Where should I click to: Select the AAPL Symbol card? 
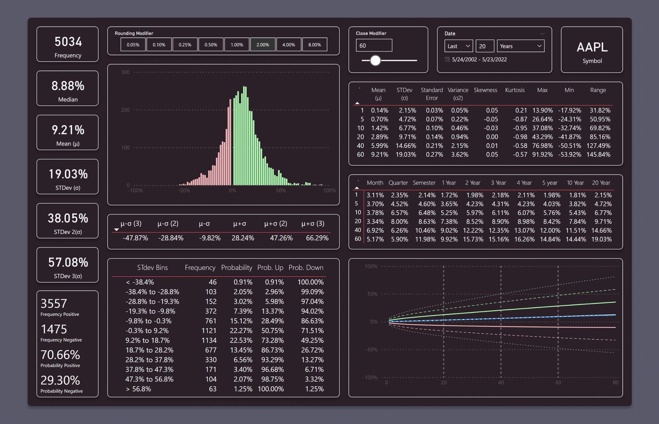592,50
